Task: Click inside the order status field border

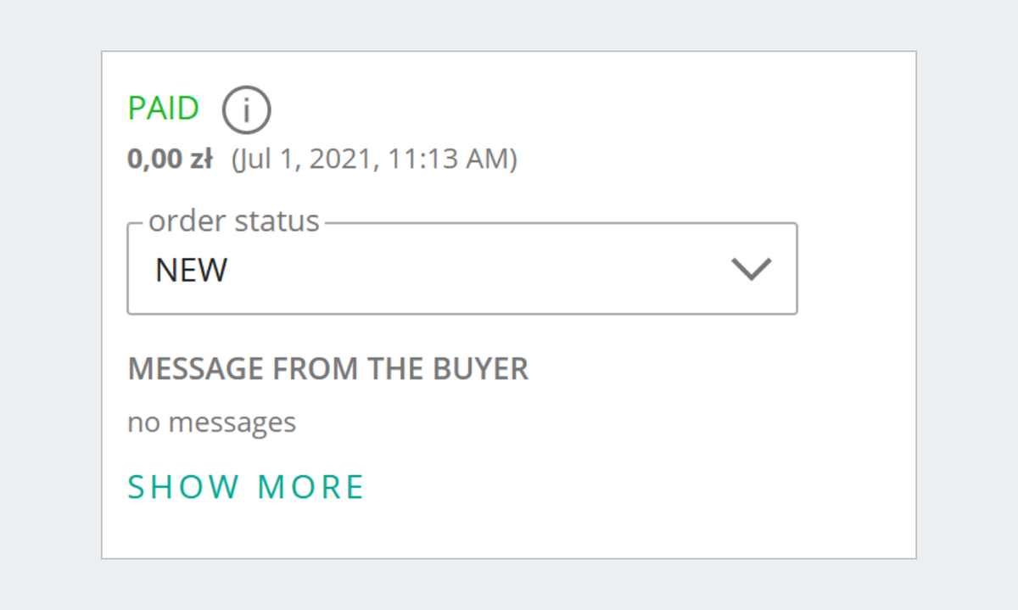Action: [x=462, y=268]
